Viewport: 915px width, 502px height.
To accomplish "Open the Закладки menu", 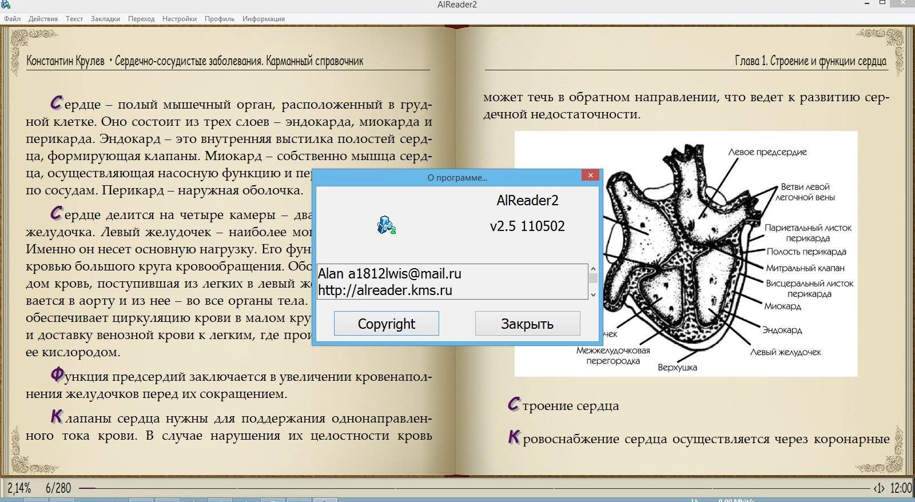I will 105,19.
